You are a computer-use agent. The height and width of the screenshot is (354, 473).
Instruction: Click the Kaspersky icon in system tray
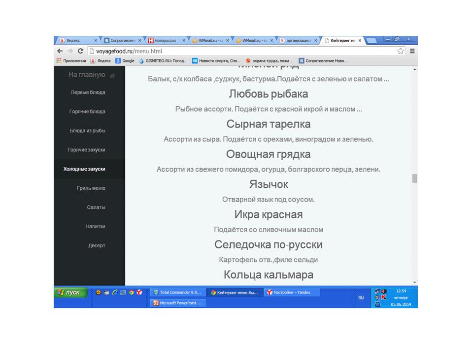click(x=384, y=297)
